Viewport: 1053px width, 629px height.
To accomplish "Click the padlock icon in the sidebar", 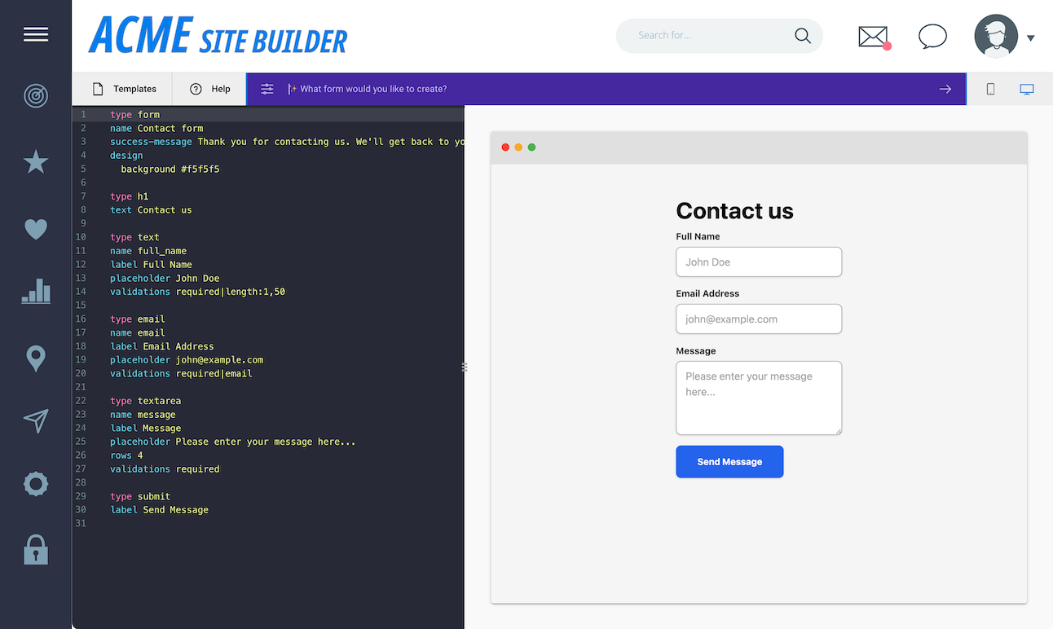I will tap(36, 549).
